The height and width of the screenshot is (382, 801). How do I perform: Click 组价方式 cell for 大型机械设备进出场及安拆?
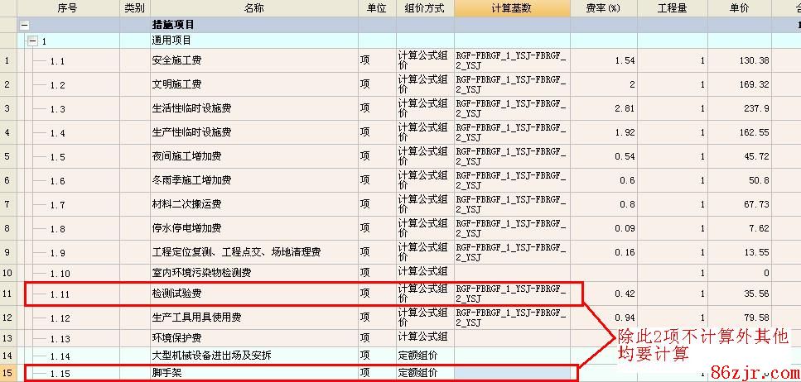[424, 356]
